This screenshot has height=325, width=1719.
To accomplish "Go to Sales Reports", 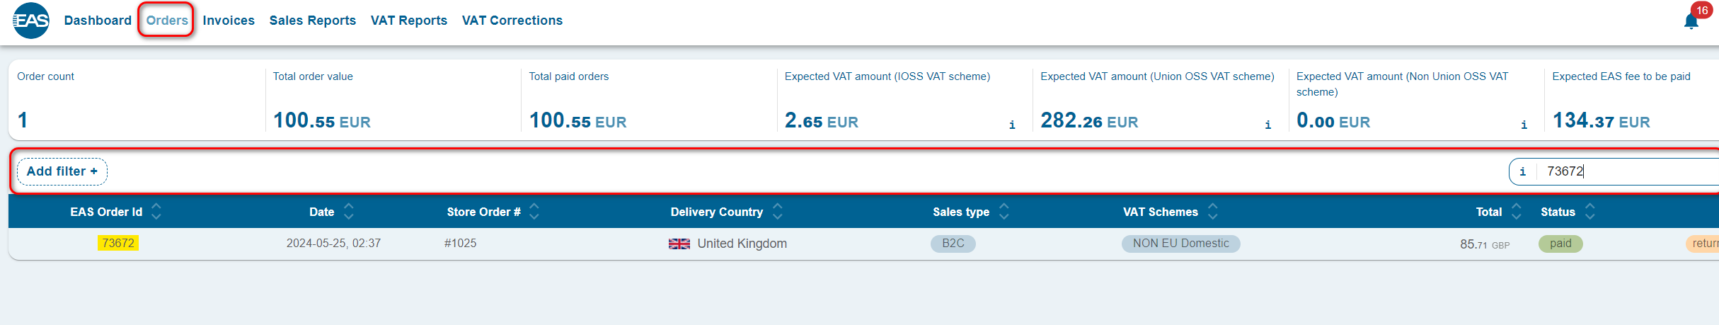I will click(x=312, y=21).
